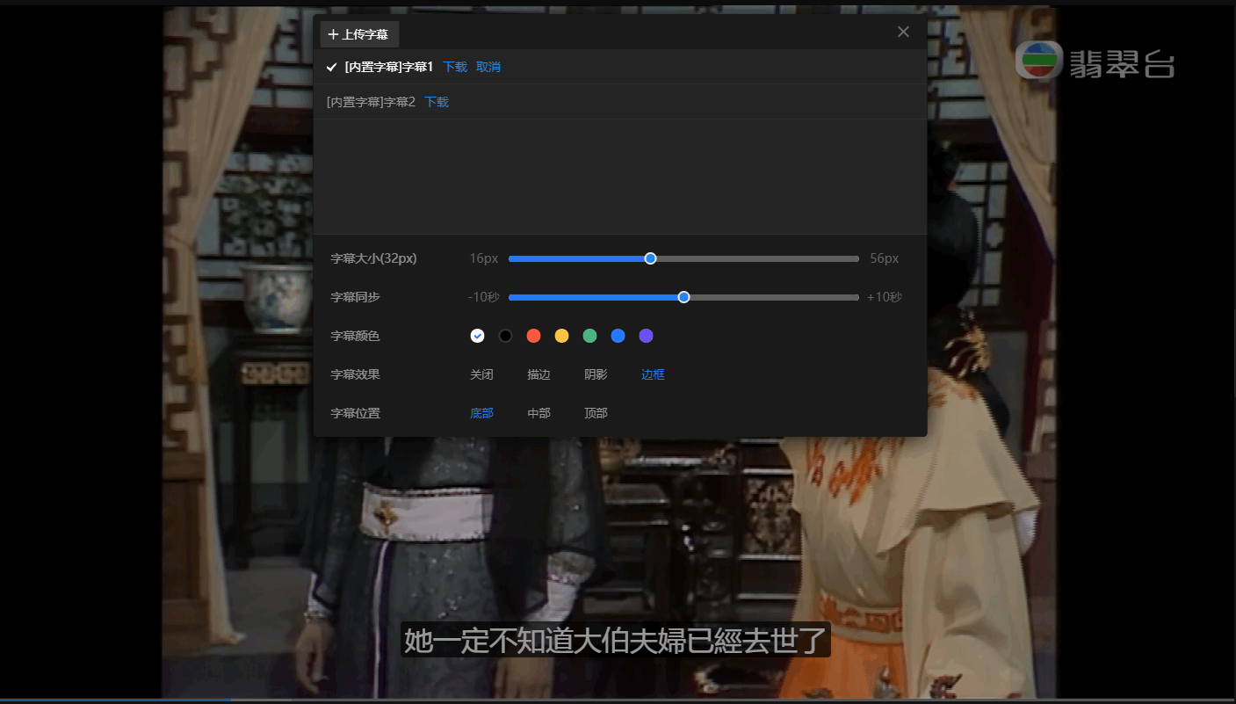
Task: Choose black as subtitle color
Action: tap(505, 336)
